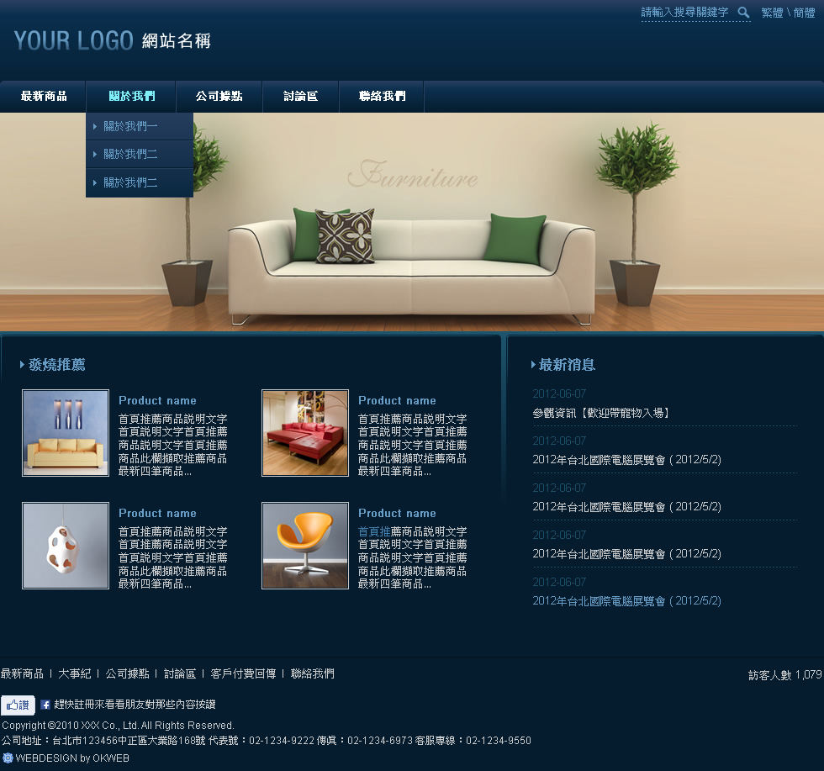Open the 最新商品 navigation menu

[44, 97]
